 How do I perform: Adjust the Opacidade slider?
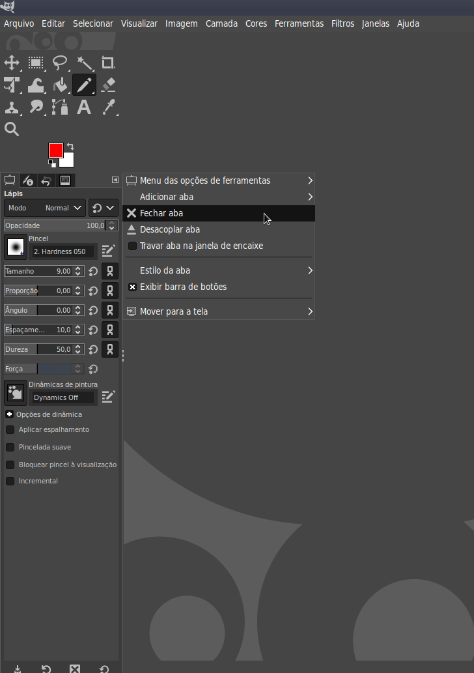pyautogui.click(x=55, y=225)
